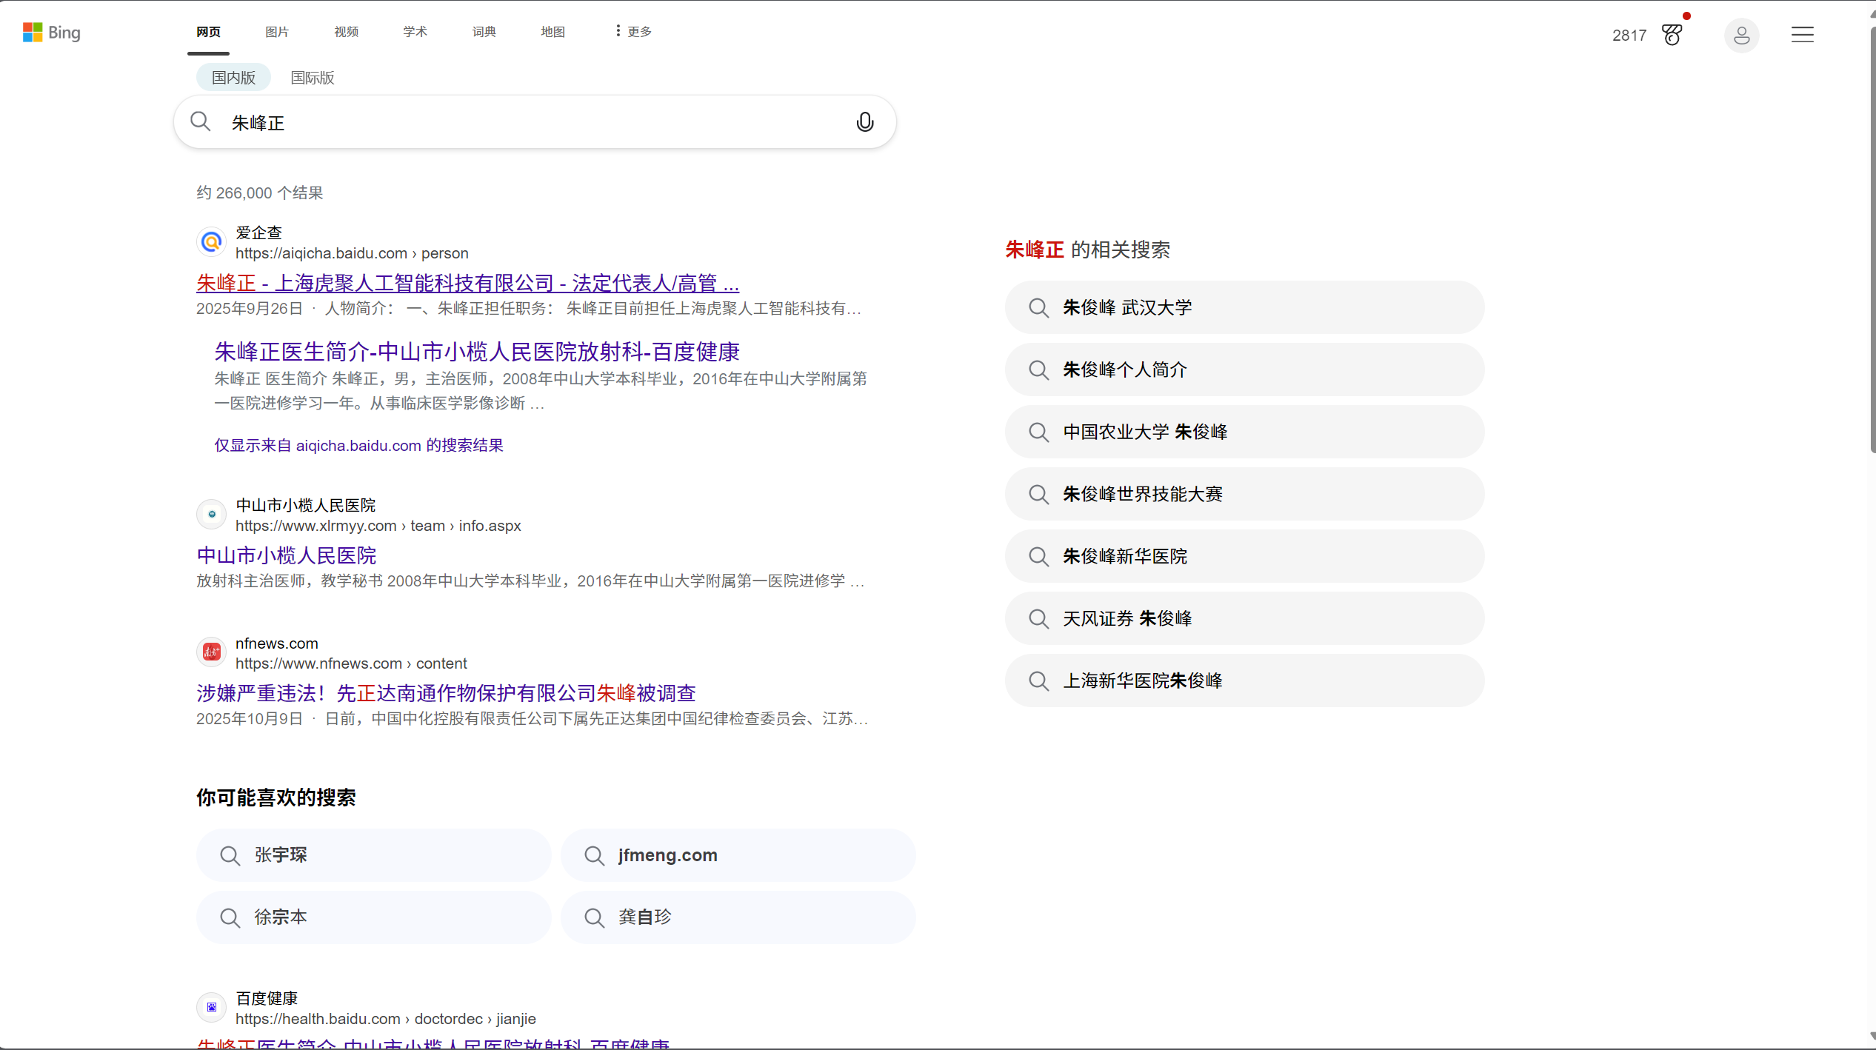Open the account profile icon
This screenshot has height=1050, width=1876.
1742,35
